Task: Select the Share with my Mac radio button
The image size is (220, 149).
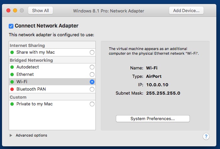Action: [x=92, y=52]
